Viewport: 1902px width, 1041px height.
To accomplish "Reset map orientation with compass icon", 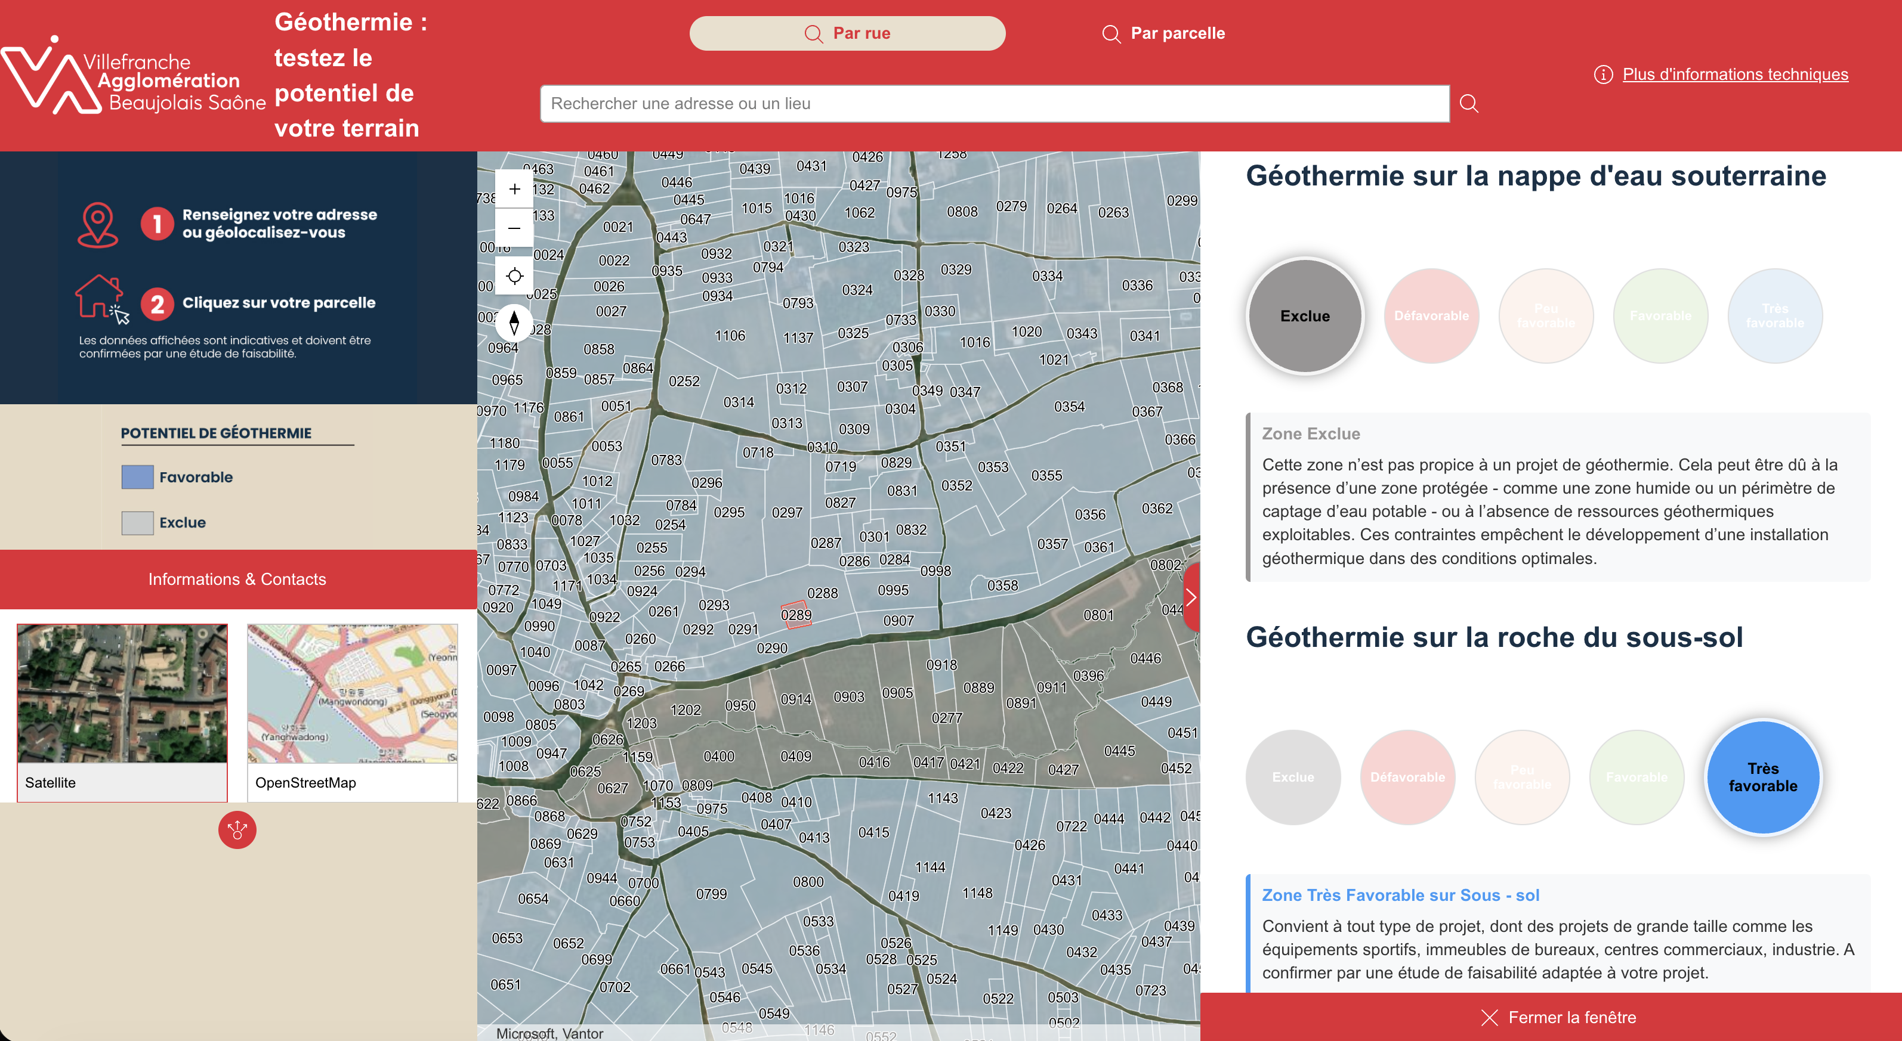I will click(x=515, y=323).
